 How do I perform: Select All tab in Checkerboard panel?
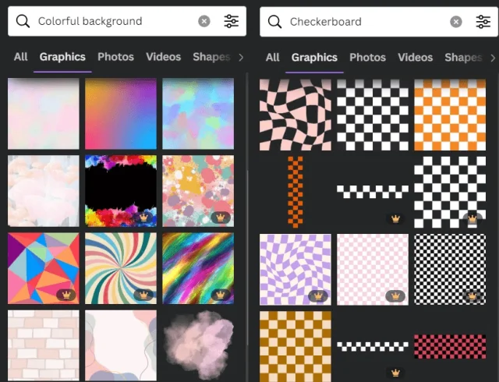click(x=273, y=58)
